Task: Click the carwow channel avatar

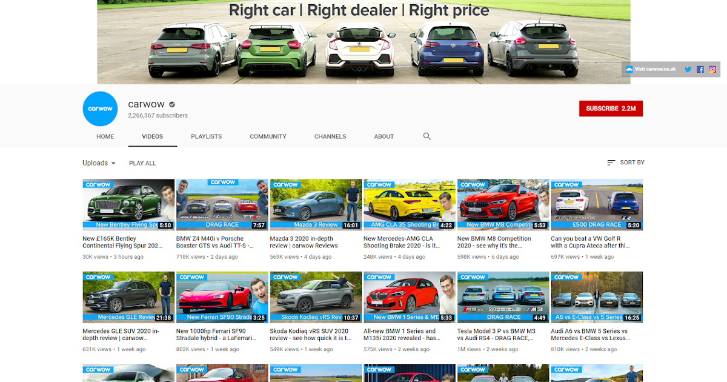Action: (100, 109)
